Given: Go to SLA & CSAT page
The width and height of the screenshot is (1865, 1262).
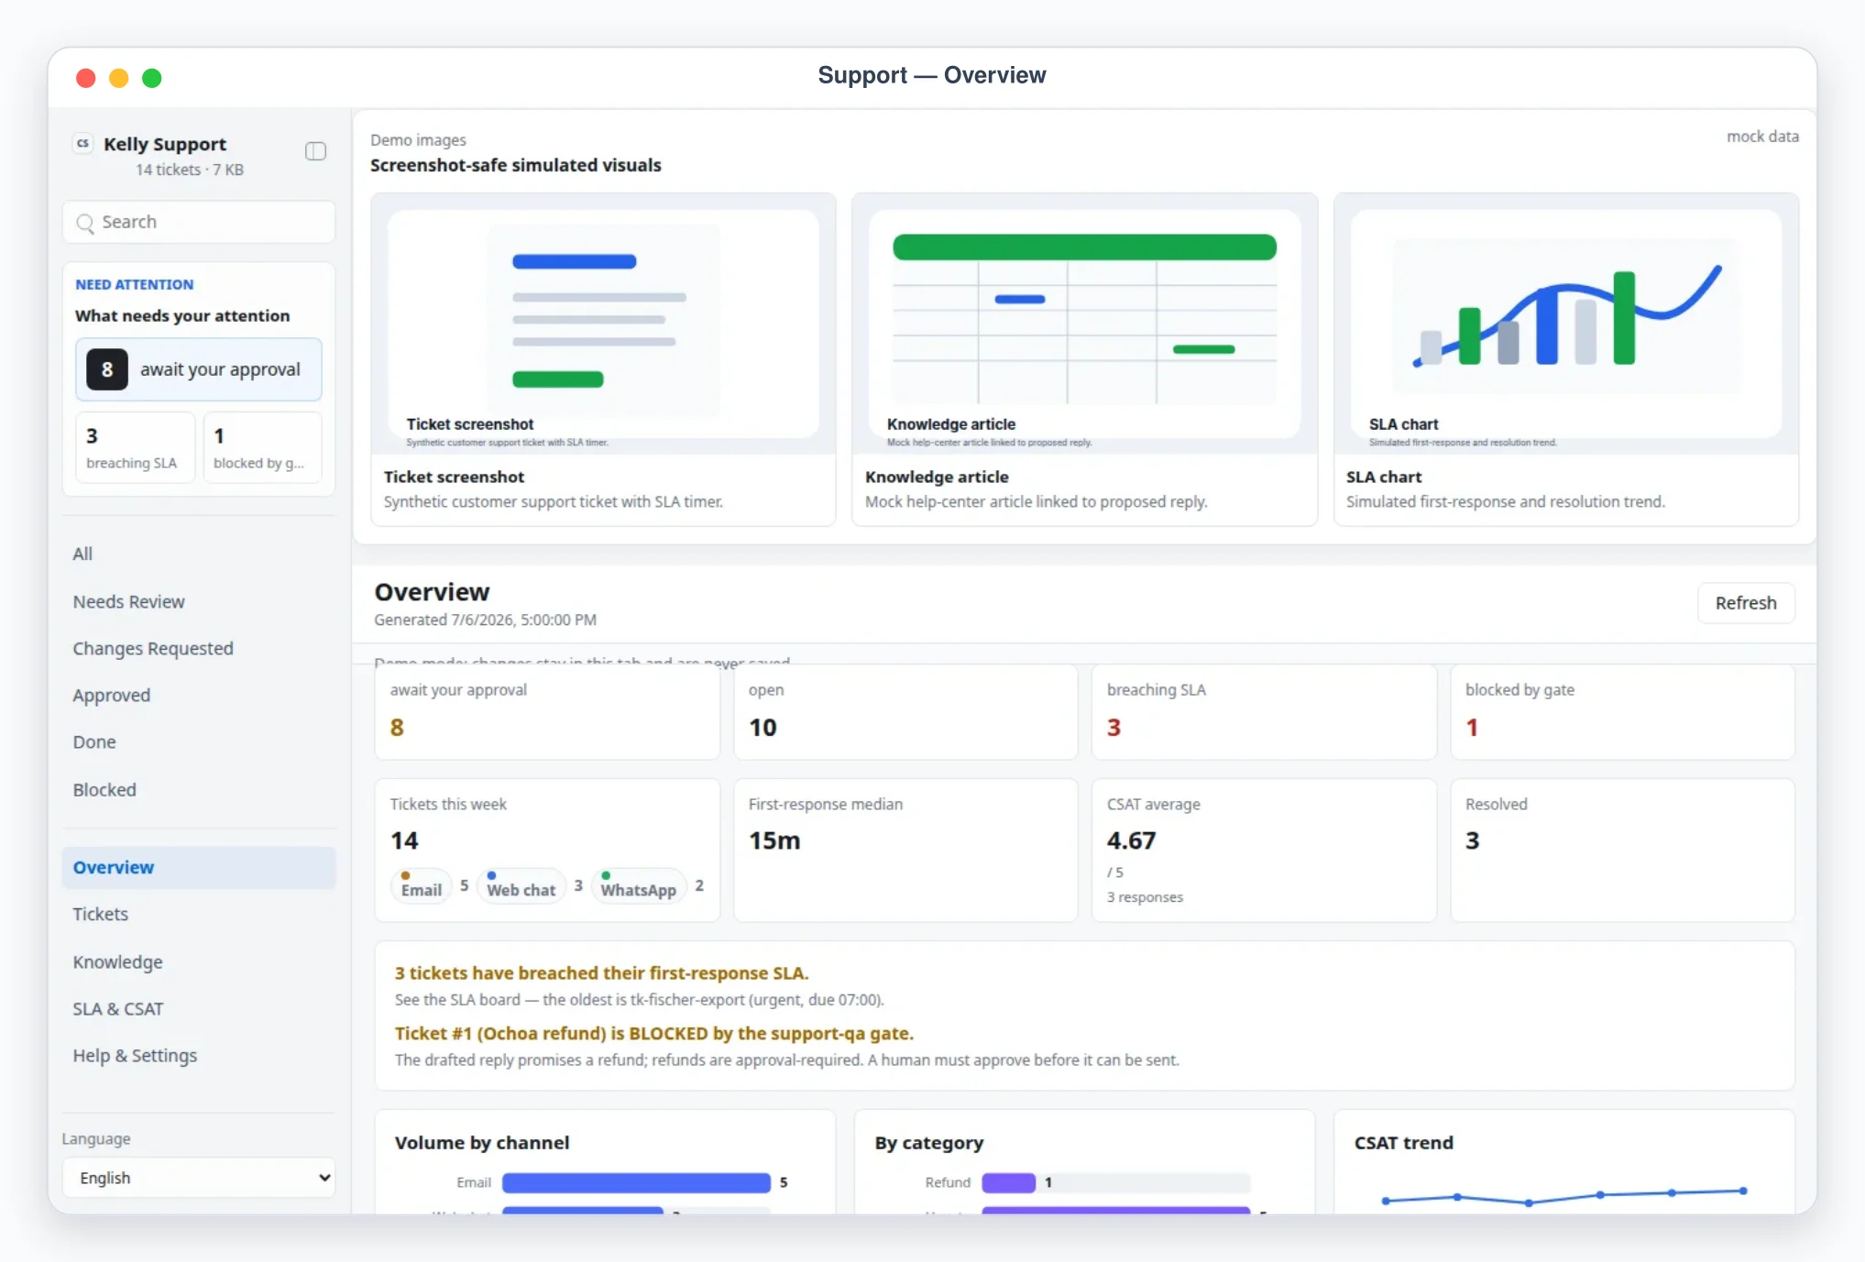Looking at the screenshot, I should [x=118, y=1008].
